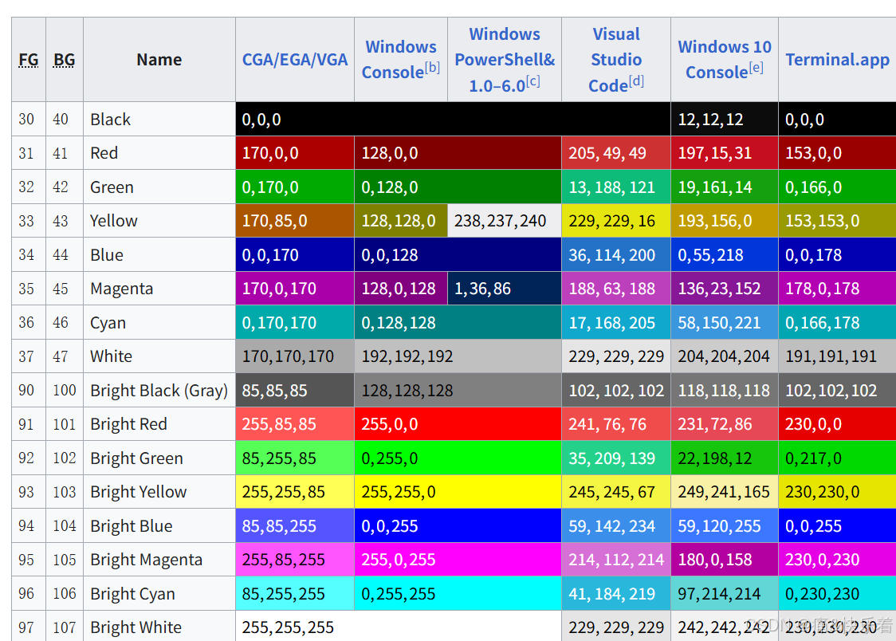Image resolution: width=896 pixels, height=641 pixels.
Task: Select the 0,166,178 Terminal.app cyan cell
Action: coord(837,322)
